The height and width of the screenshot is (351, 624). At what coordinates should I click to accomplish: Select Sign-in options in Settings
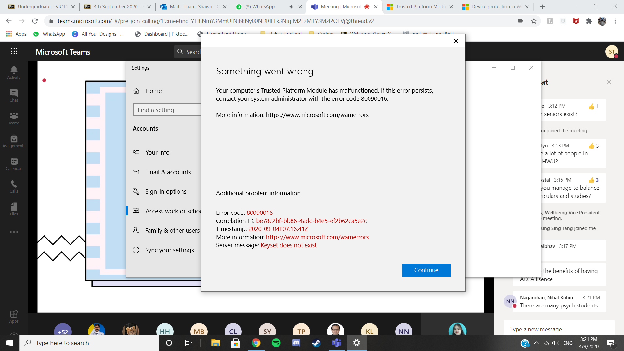coord(165,191)
